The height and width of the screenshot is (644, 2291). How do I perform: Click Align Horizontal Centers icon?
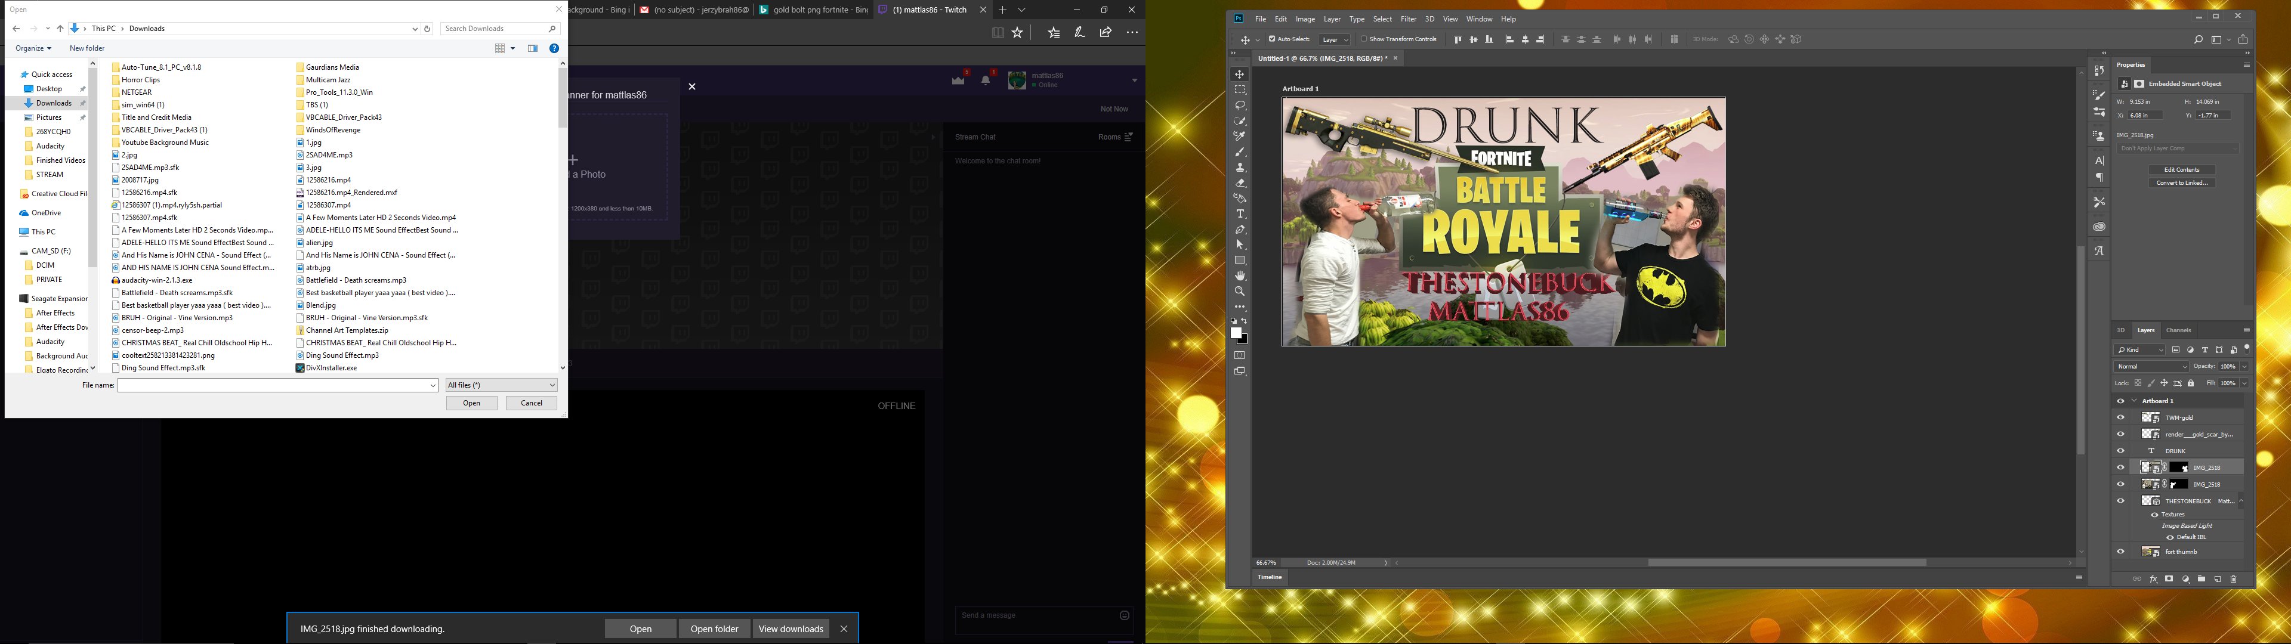1526,39
